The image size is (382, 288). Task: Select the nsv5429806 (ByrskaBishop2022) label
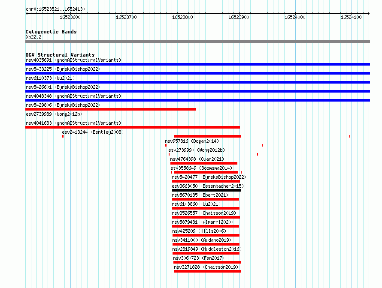pos(63,105)
